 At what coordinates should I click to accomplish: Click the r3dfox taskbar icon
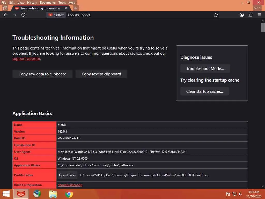[21, 194]
